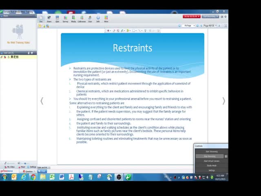Screen dimensions: 261x196
Task: Click the No Web Training Video placeholder
Action: [x=18, y=34]
